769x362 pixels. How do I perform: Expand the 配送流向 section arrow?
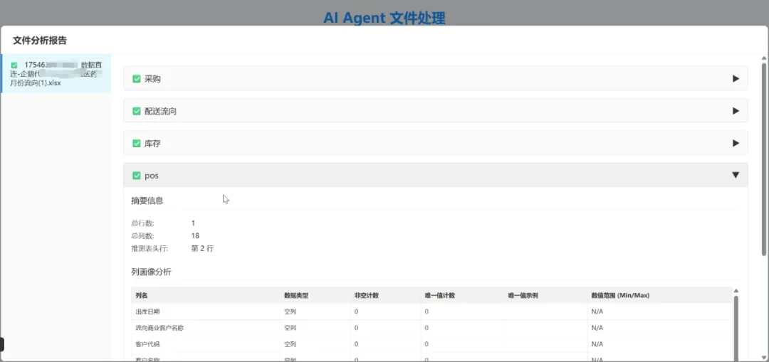click(x=736, y=111)
